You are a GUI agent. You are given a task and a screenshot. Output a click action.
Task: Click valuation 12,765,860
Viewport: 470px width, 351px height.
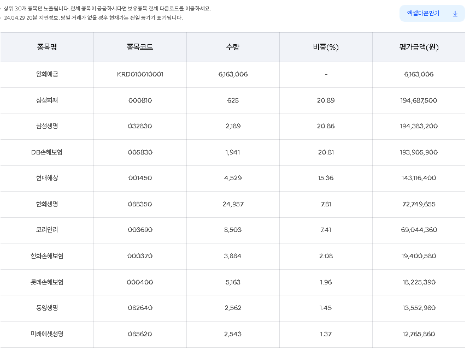coord(419,334)
